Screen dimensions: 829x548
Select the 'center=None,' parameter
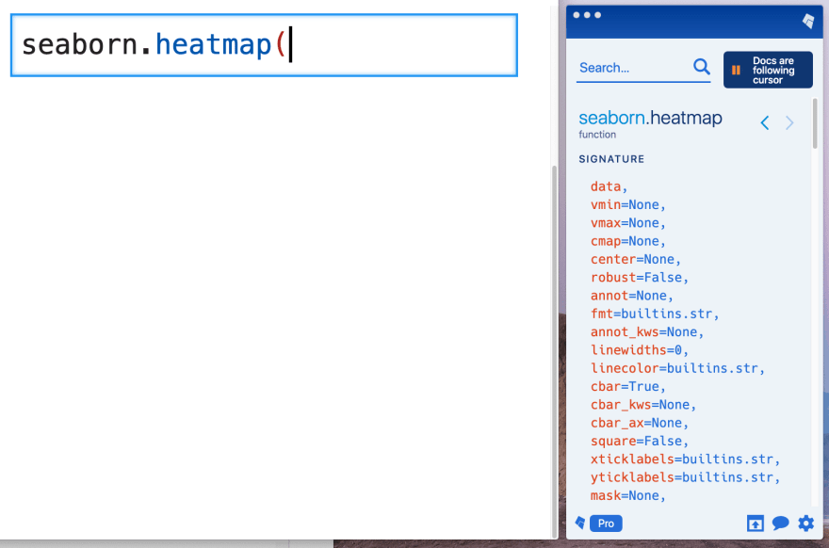point(636,260)
